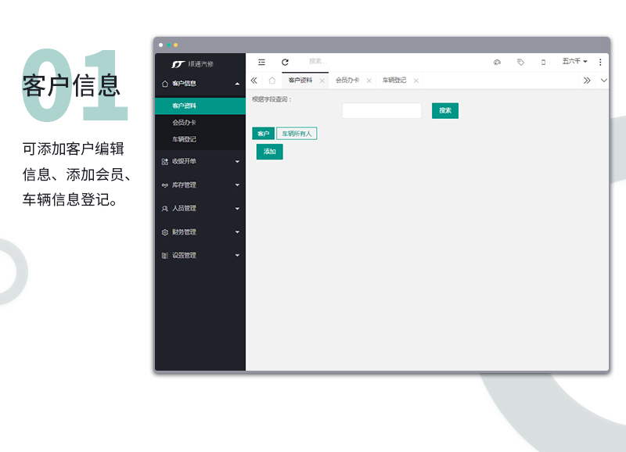Image resolution: width=626 pixels, height=452 pixels.
Task: Open the tab options down-chevron
Action: click(x=603, y=81)
